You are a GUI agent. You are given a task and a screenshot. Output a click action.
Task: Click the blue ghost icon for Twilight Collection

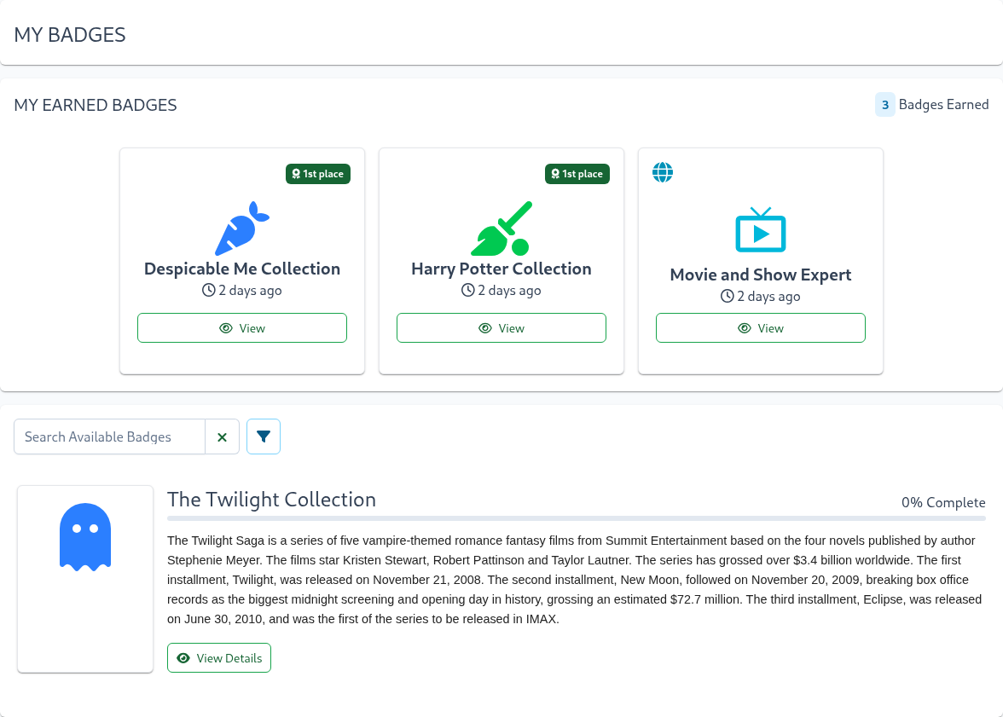pos(85,536)
